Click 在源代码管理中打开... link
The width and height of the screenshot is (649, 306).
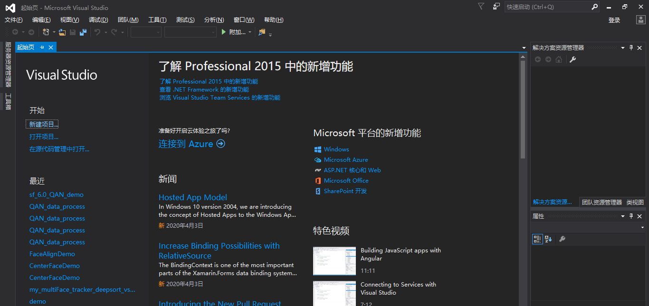click(x=59, y=149)
